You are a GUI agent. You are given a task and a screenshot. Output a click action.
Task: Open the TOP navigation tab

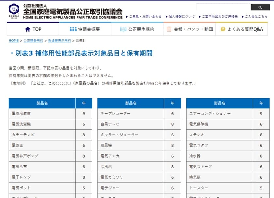point(33,29)
